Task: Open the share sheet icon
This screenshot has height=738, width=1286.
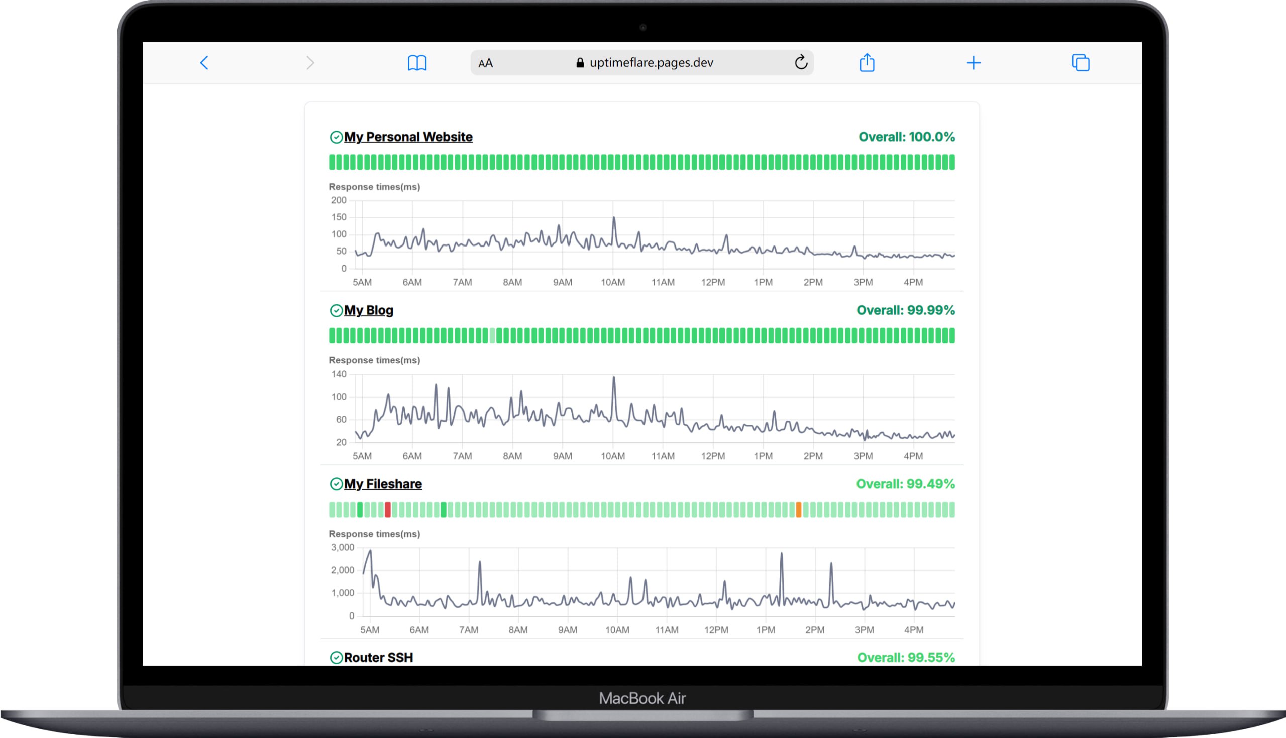Action: coord(867,62)
